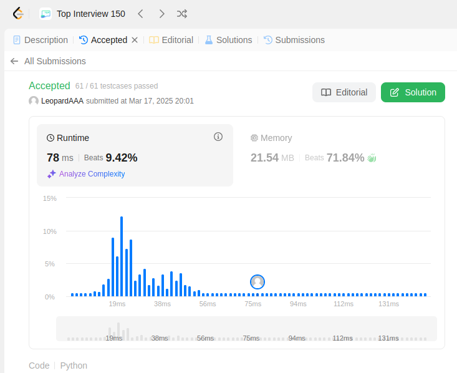Select the Accepted tab
457x373 pixels.
[103, 40]
